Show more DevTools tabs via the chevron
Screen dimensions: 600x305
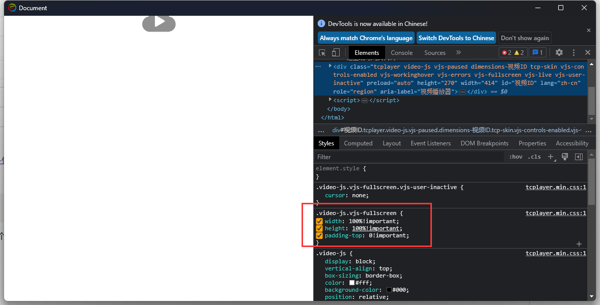click(x=458, y=53)
